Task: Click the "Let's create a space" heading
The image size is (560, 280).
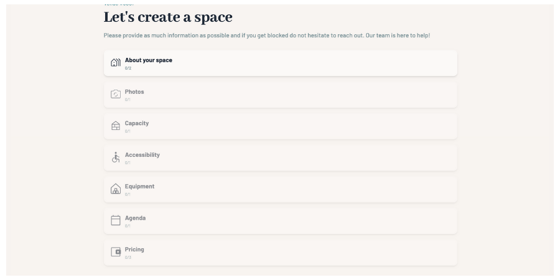Action: [168, 17]
